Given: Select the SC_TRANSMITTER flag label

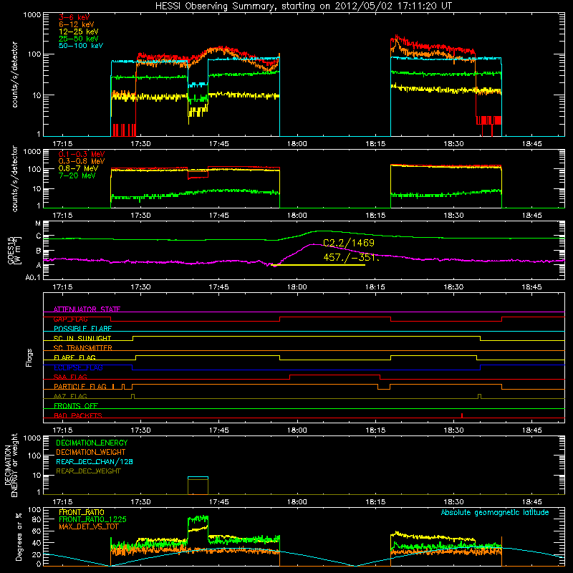Looking at the screenshot, I should click(x=83, y=348).
